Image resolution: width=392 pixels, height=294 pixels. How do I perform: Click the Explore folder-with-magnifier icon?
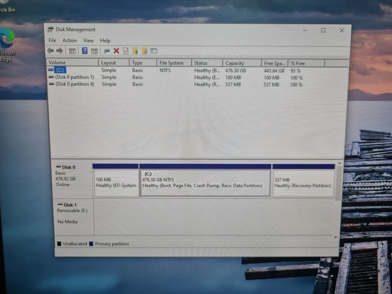point(145,50)
